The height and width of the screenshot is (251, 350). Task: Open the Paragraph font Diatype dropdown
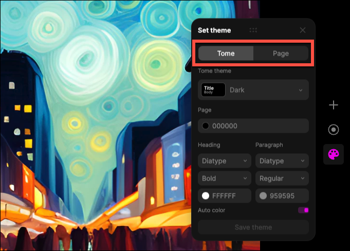tap(282, 161)
